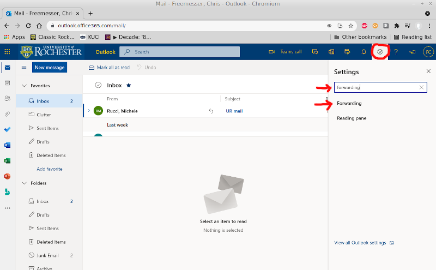Start a Teams call
436x270 pixels.
[286, 52]
